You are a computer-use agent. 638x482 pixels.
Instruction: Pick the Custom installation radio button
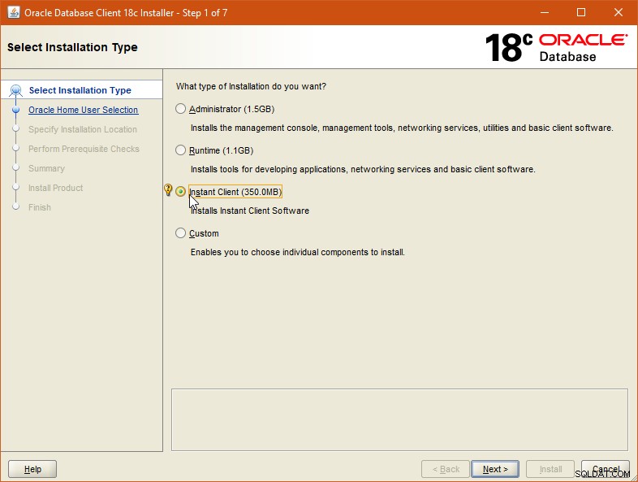click(180, 233)
